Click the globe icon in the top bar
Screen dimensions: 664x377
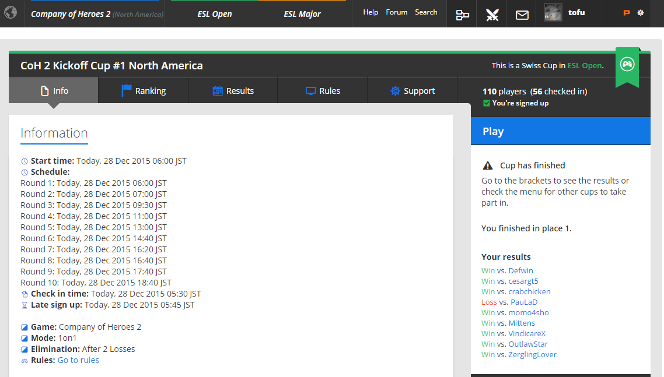click(11, 12)
